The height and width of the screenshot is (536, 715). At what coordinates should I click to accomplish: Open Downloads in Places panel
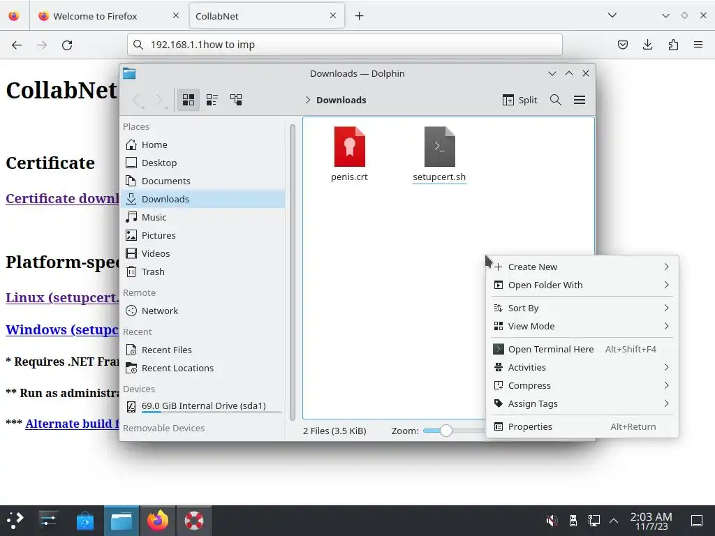tap(203, 199)
